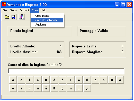Insert the è character

21,80
